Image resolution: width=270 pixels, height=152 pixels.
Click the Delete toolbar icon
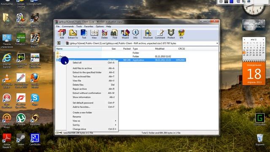click(x=104, y=34)
